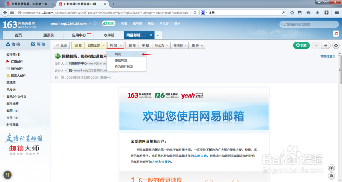Image resolution: width=342 pixels, height=182 pixels.
Task: Open the 移动到 dropdown
Action: (x=180, y=46)
